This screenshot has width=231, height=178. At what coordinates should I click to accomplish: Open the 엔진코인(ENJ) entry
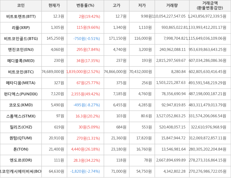[21, 50]
